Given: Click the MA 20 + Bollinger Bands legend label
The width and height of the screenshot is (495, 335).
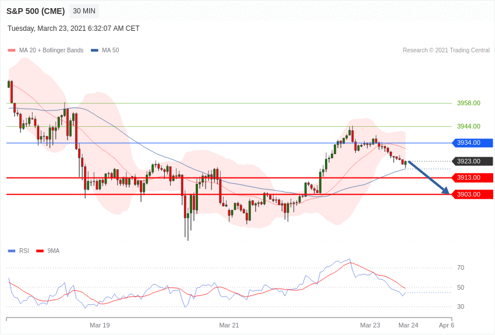Looking at the screenshot, I should point(51,50).
